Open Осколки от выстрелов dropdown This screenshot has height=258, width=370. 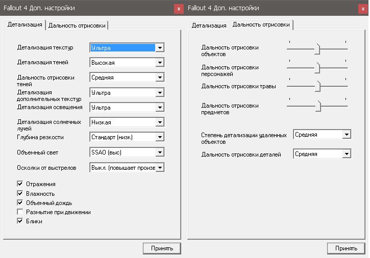160,167
